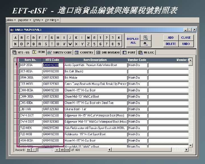The width and height of the screenshot is (205, 164).
Task: Click the Vendor Code column header
Action: [x=137, y=60]
